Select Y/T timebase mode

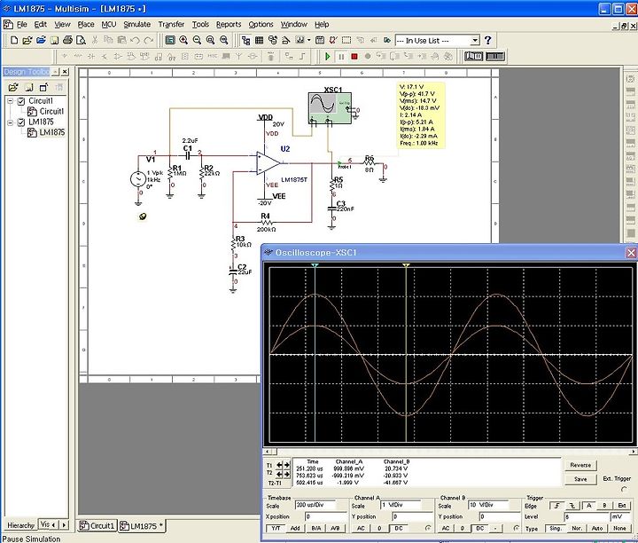pyautogui.click(x=276, y=528)
